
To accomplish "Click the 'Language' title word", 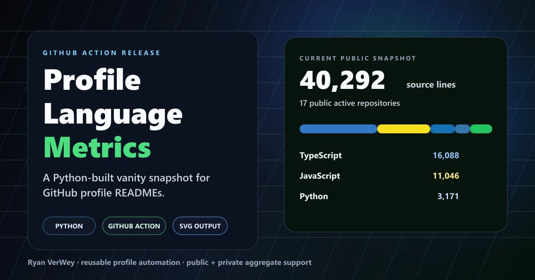I will point(113,115).
